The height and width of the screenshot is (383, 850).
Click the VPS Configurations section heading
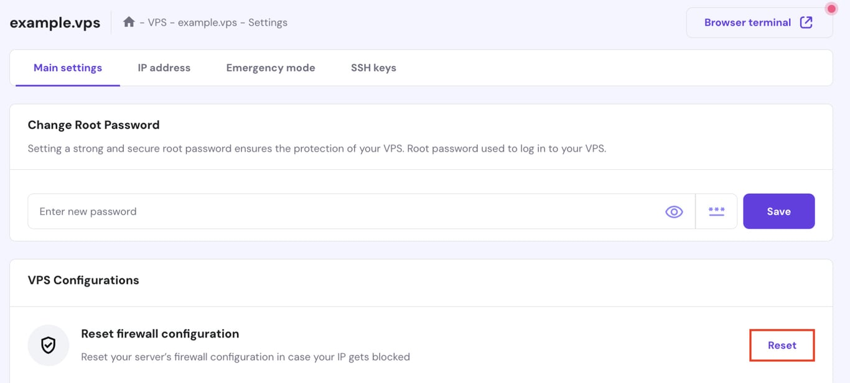[x=83, y=280]
